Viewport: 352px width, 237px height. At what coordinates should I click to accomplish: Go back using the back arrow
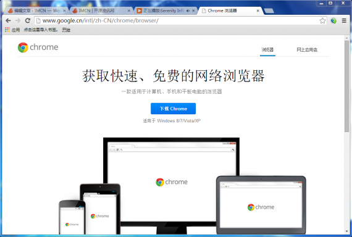pyautogui.click(x=8, y=20)
